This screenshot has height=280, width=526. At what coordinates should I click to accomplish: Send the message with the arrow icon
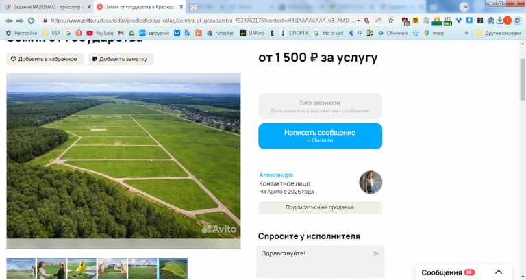376,253
